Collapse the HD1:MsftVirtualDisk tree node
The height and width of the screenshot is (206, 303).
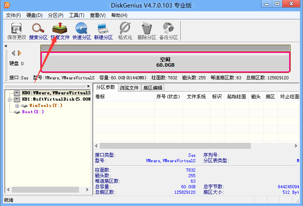[x=10, y=99]
